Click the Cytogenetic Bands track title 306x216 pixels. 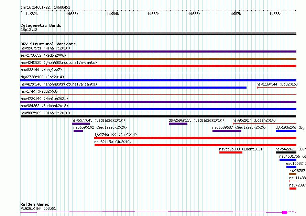pyautogui.click(x=41, y=25)
